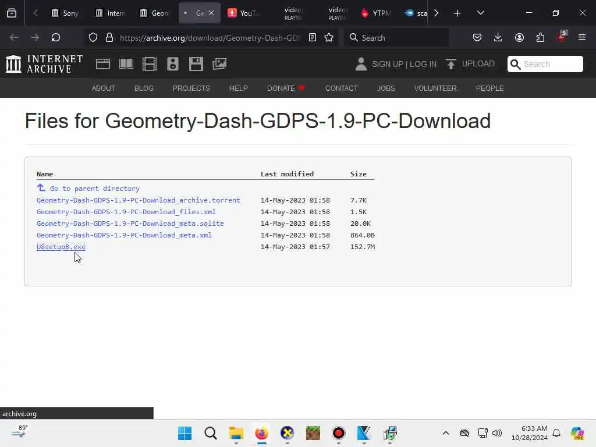Open the HELP menu item
Screen dimensions: 596x447
(238, 88)
